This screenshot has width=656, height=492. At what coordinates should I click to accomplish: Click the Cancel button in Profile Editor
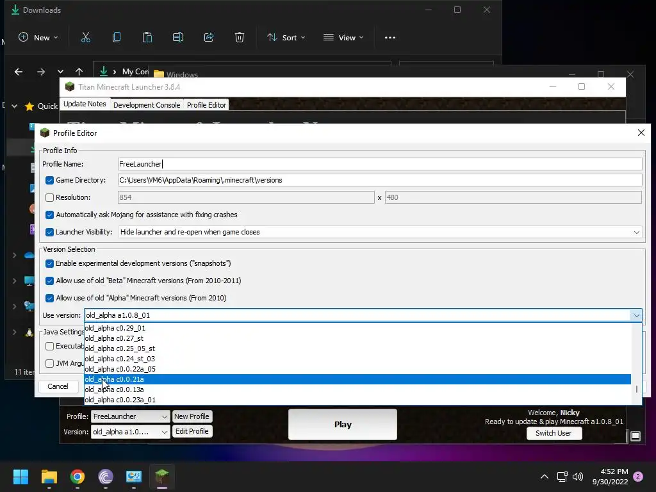(58, 386)
